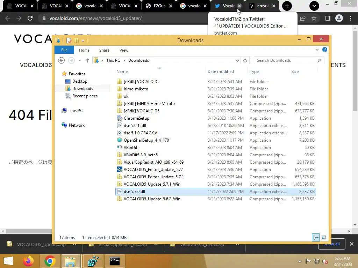Open the View ribbon tab
The height and width of the screenshot is (268, 358).
click(124, 50)
